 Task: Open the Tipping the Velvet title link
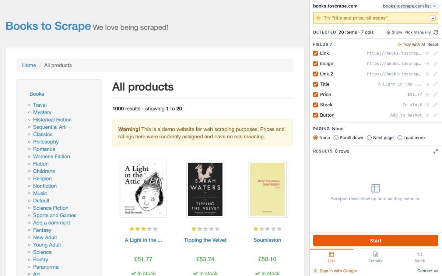(205, 240)
